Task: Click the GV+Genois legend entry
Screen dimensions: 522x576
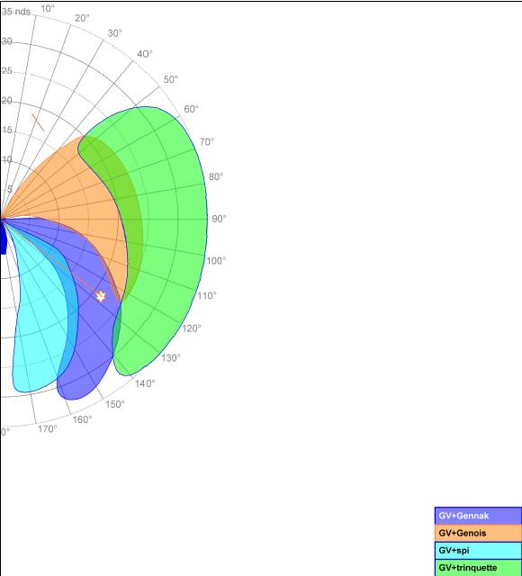Action: tap(478, 533)
